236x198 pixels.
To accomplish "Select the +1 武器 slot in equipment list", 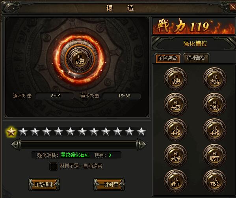I will pyautogui.click(x=176, y=79).
